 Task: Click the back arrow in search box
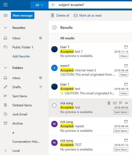[x=54, y=5]
